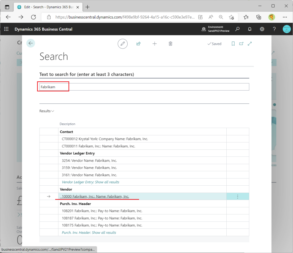Open the Business Central app launcher grid

click(x=6, y=29)
